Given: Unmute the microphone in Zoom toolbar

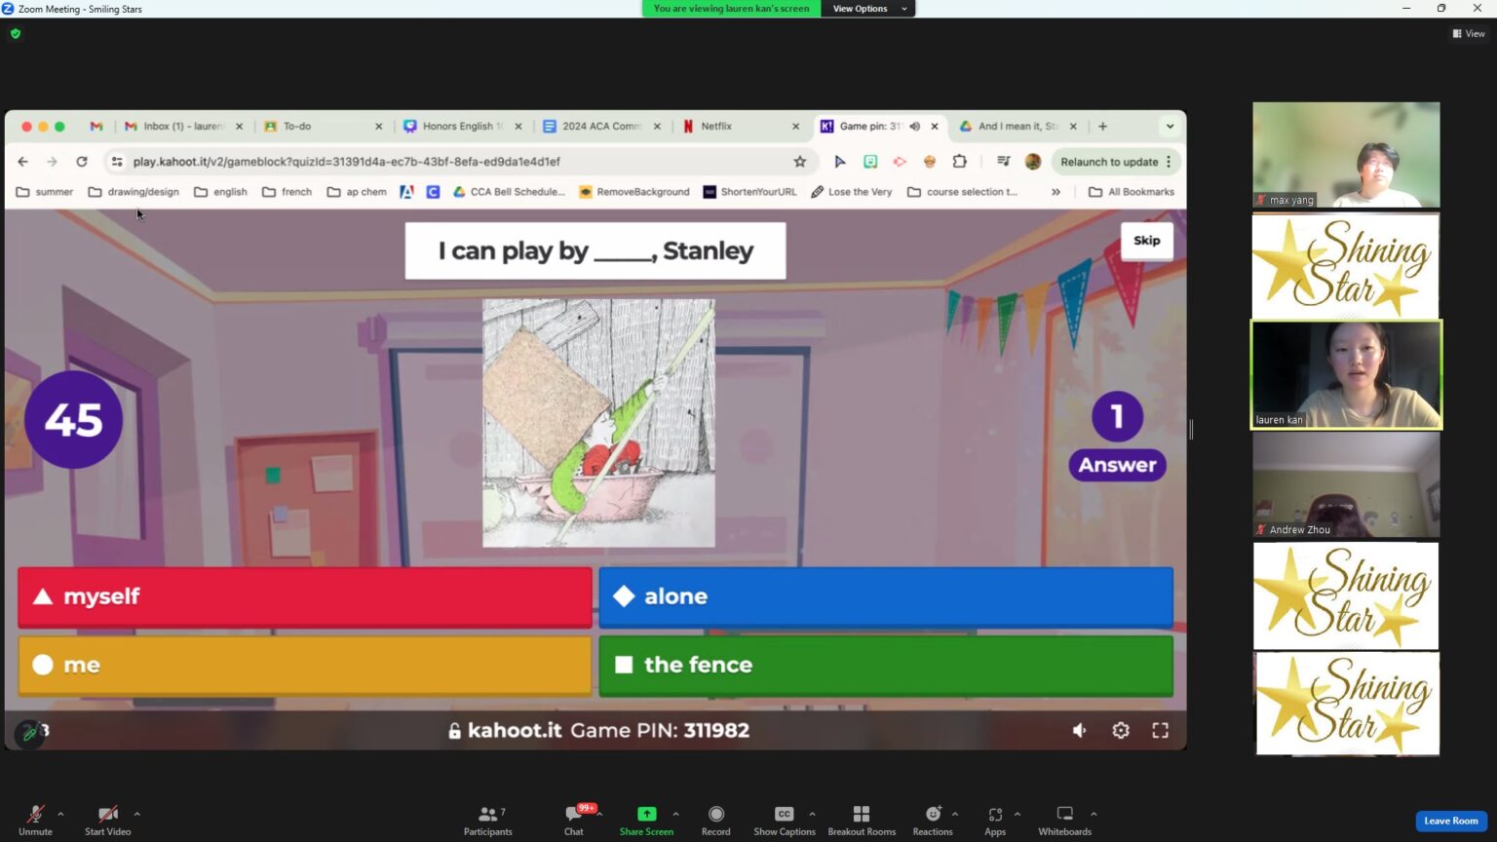Looking at the screenshot, I should pos(35,820).
